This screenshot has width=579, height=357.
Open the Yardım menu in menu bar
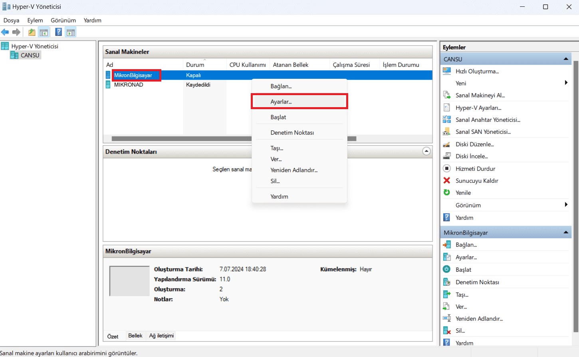[92, 20]
